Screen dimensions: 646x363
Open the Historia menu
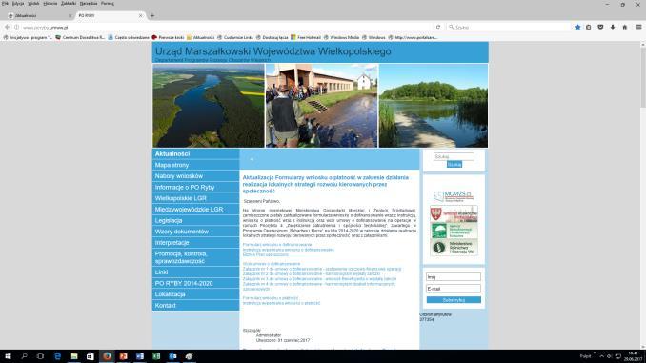point(50,3)
